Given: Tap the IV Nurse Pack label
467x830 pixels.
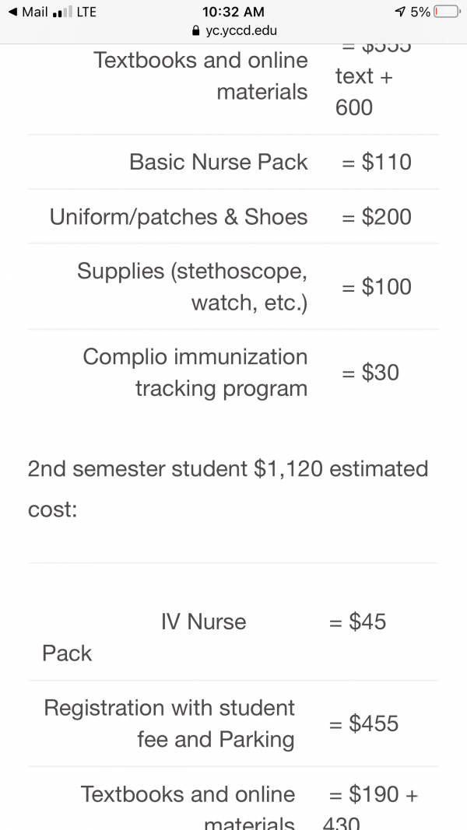Looking at the screenshot, I should [x=144, y=637].
